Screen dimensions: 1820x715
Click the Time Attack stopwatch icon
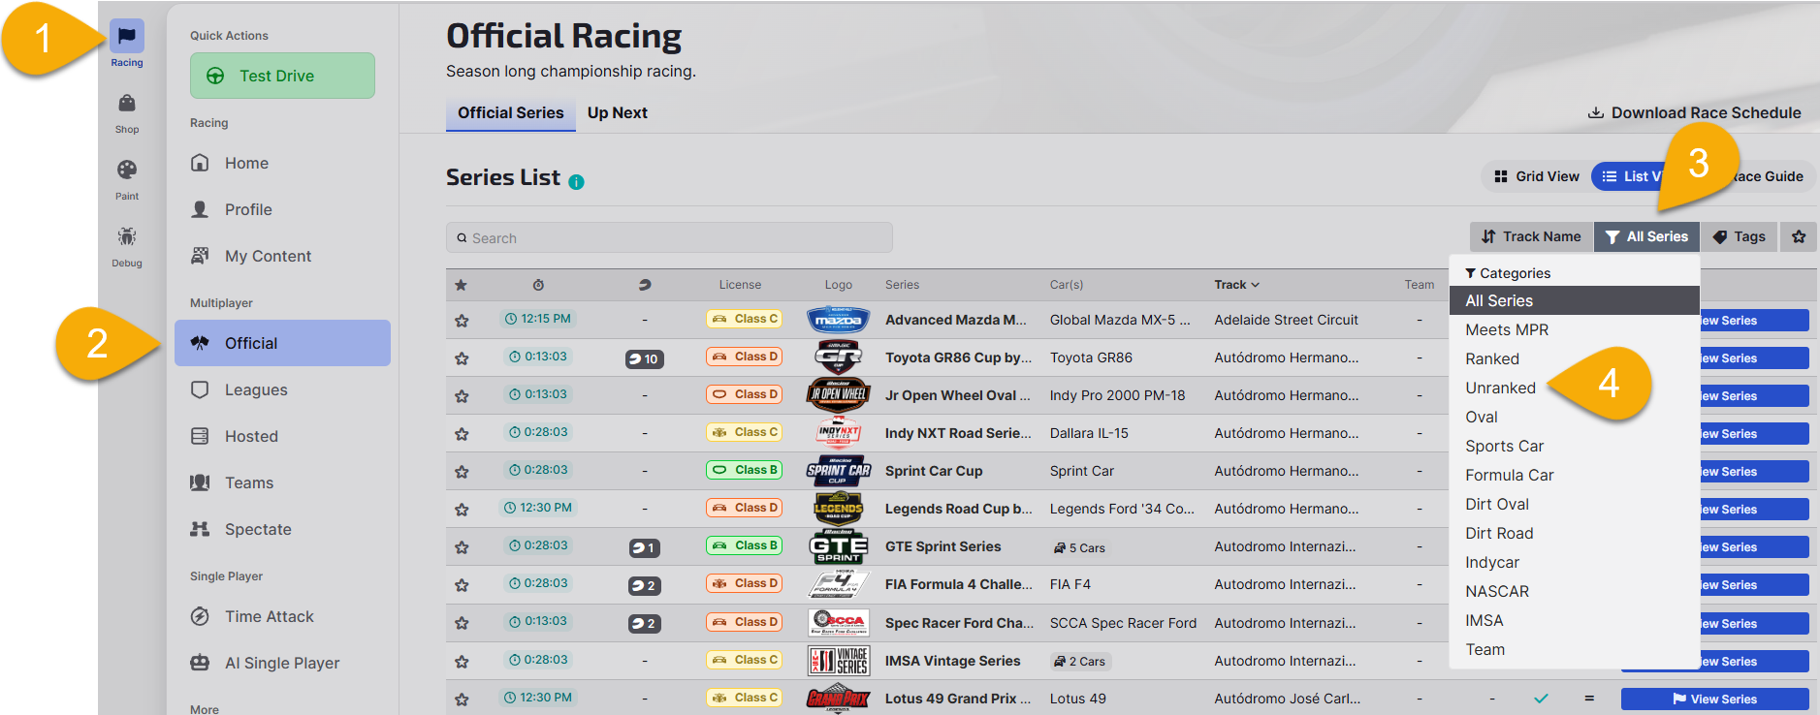pyautogui.click(x=200, y=616)
